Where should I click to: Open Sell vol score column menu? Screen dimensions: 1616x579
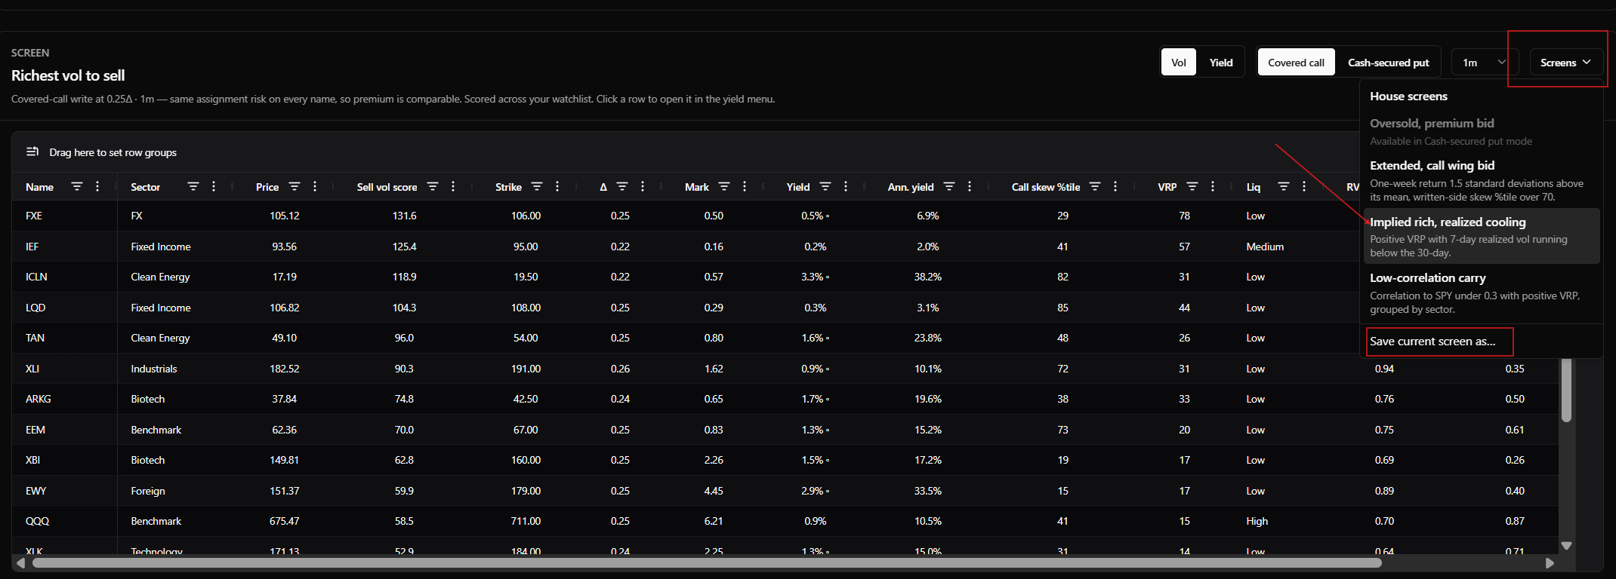[453, 186]
